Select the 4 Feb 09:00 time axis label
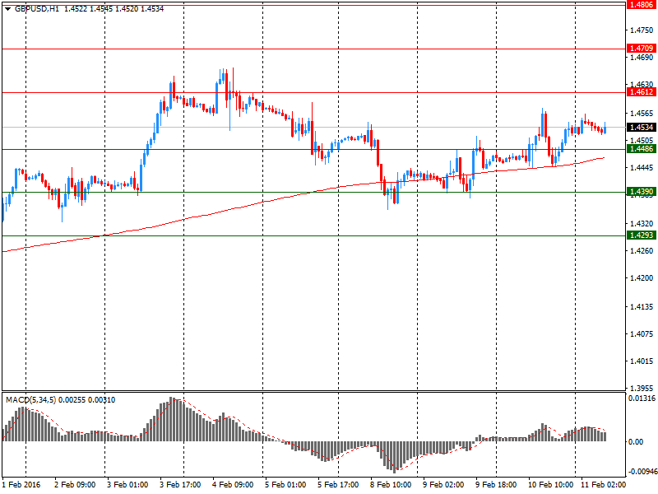Viewport: 658px width, 494px height. (x=233, y=485)
